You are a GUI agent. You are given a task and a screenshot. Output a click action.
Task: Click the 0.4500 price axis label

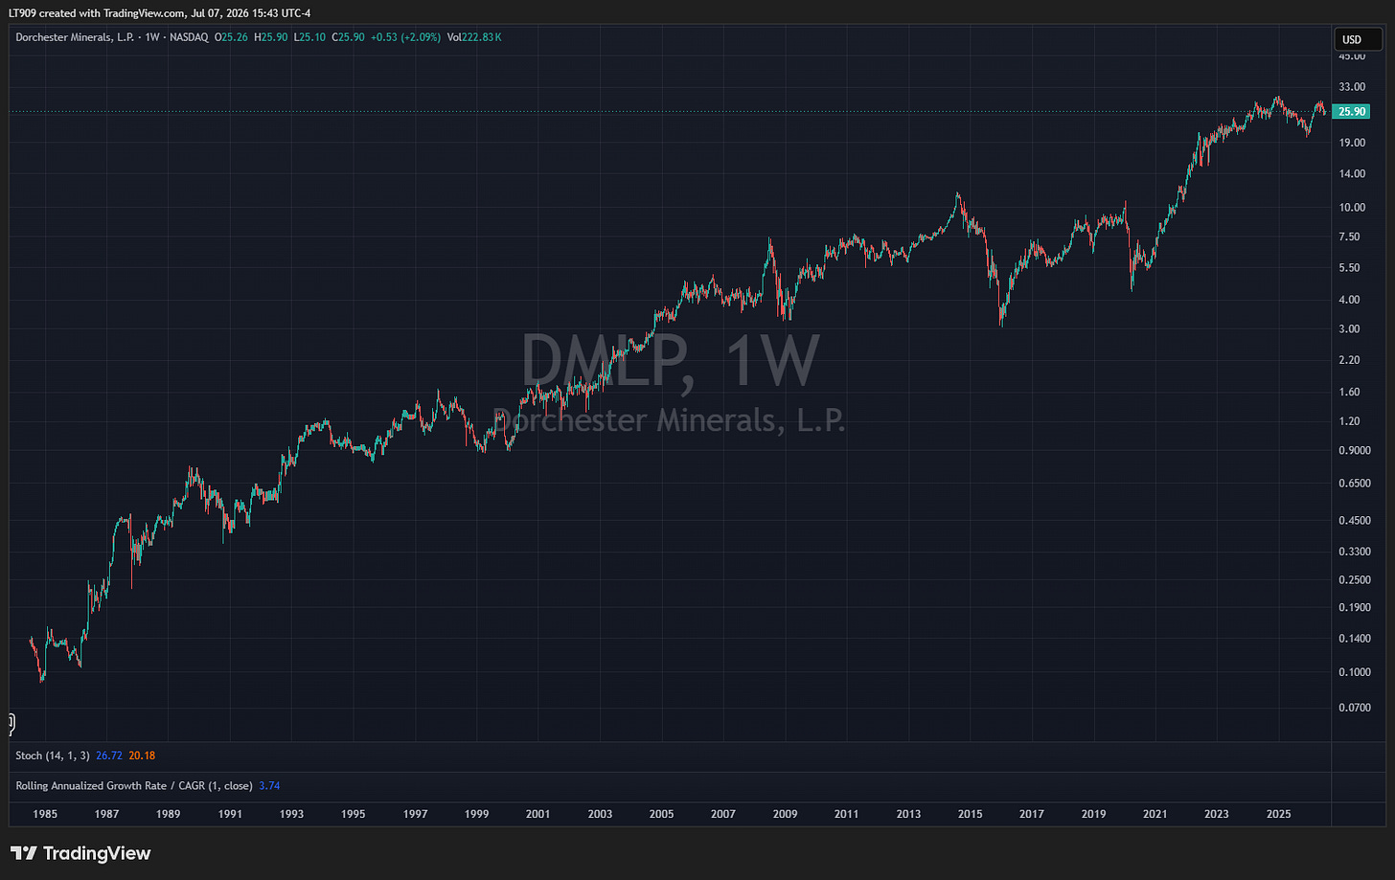pos(1355,521)
